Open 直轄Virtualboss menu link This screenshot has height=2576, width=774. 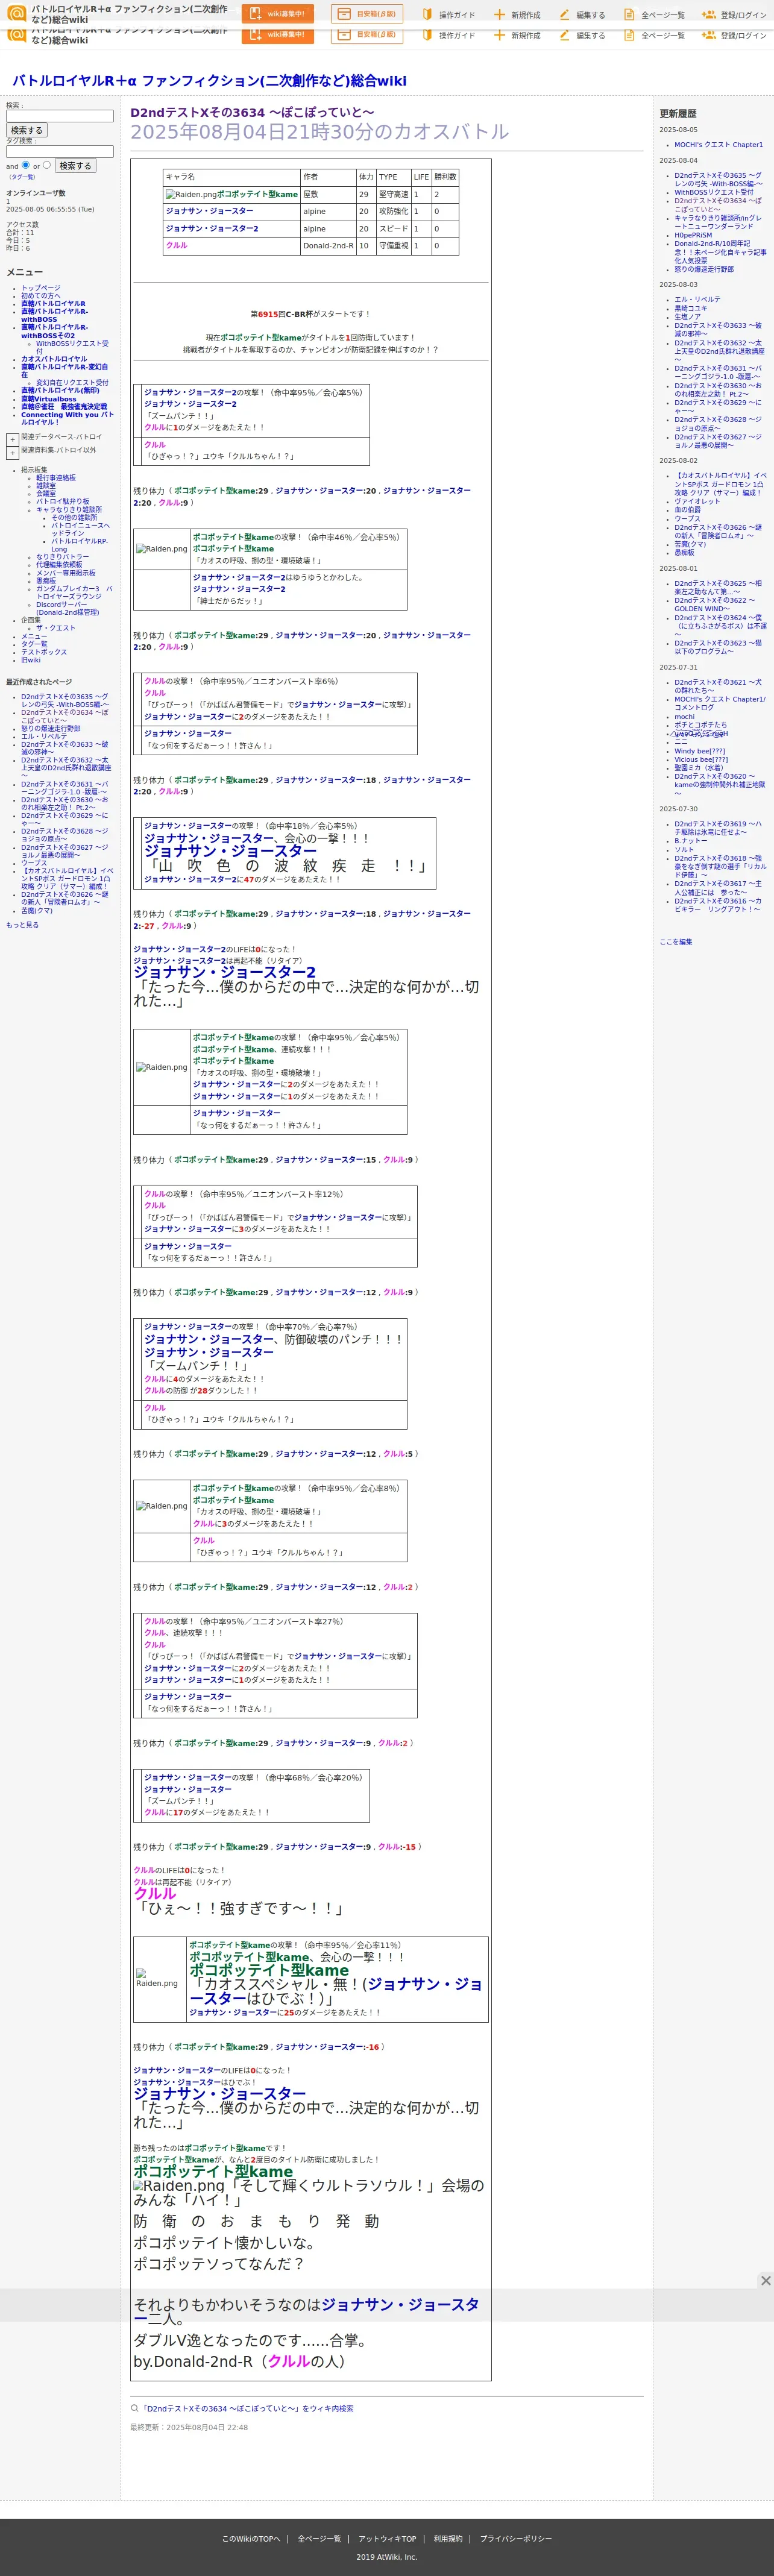pos(48,399)
